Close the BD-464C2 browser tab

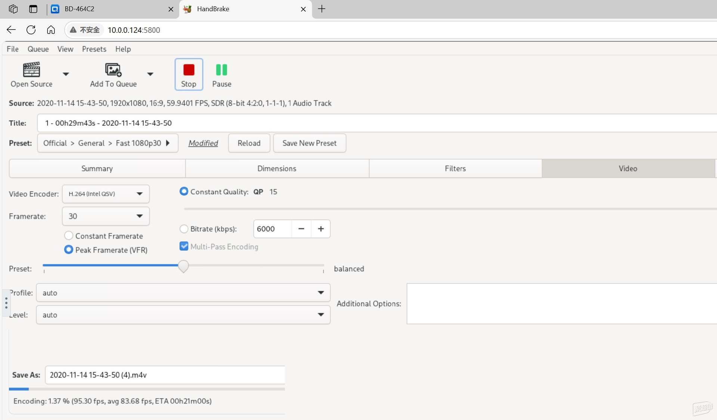coord(171,9)
